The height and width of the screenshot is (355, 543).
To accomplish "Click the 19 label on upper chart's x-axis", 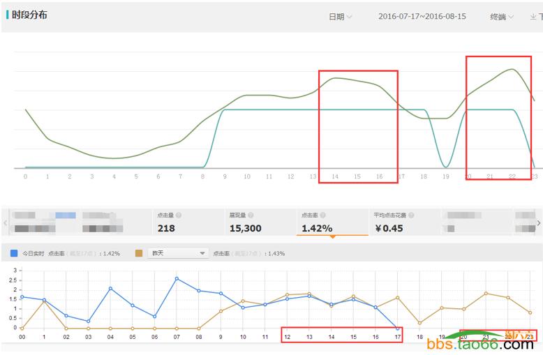I will pyautogui.click(x=446, y=176).
